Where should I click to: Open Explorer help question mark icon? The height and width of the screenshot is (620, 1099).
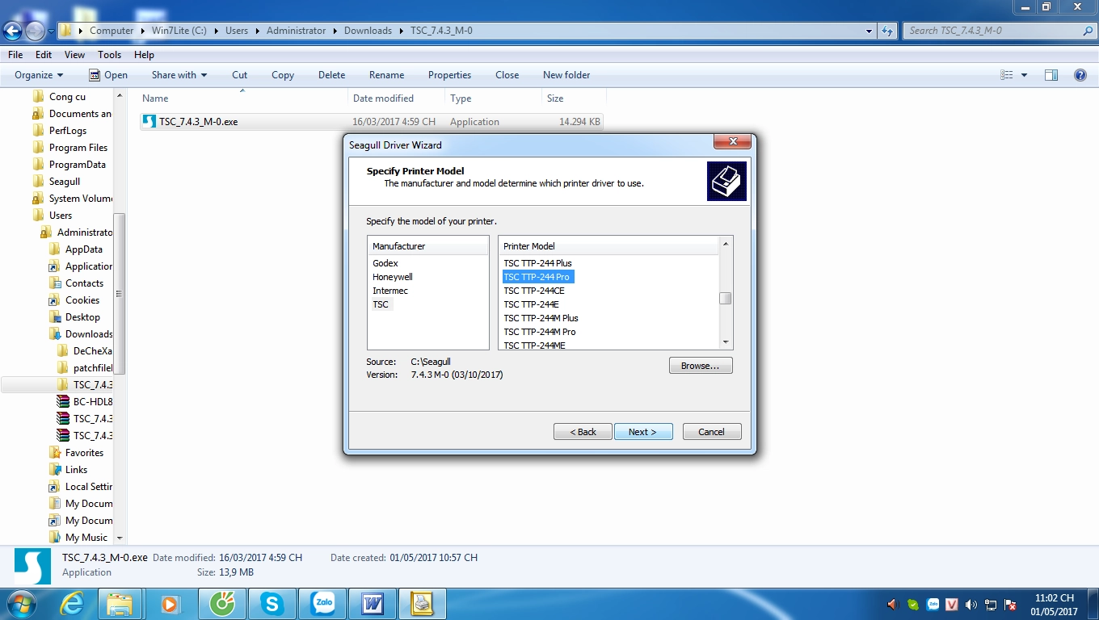[x=1080, y=75]
